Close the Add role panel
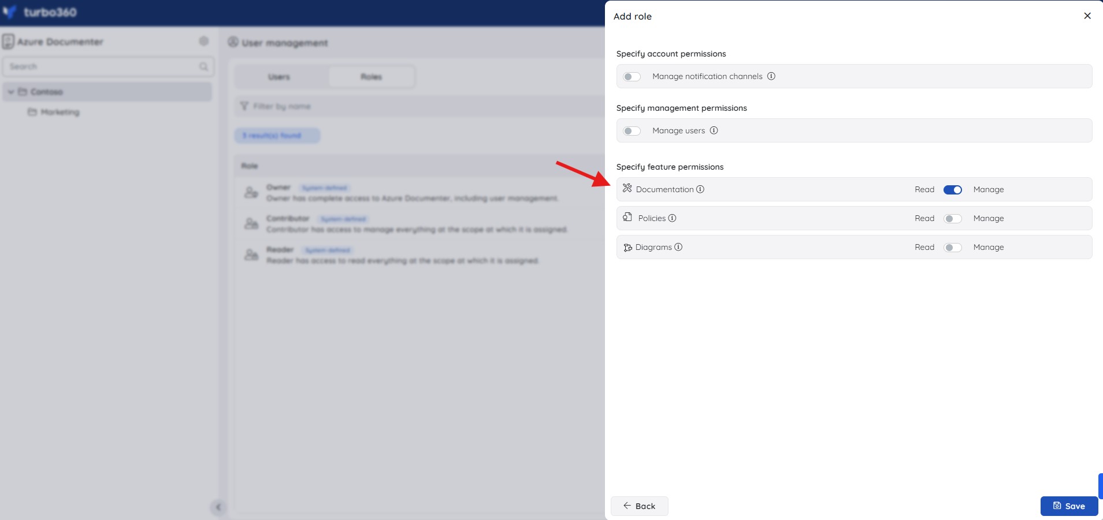 click(x=1087, y=16)
